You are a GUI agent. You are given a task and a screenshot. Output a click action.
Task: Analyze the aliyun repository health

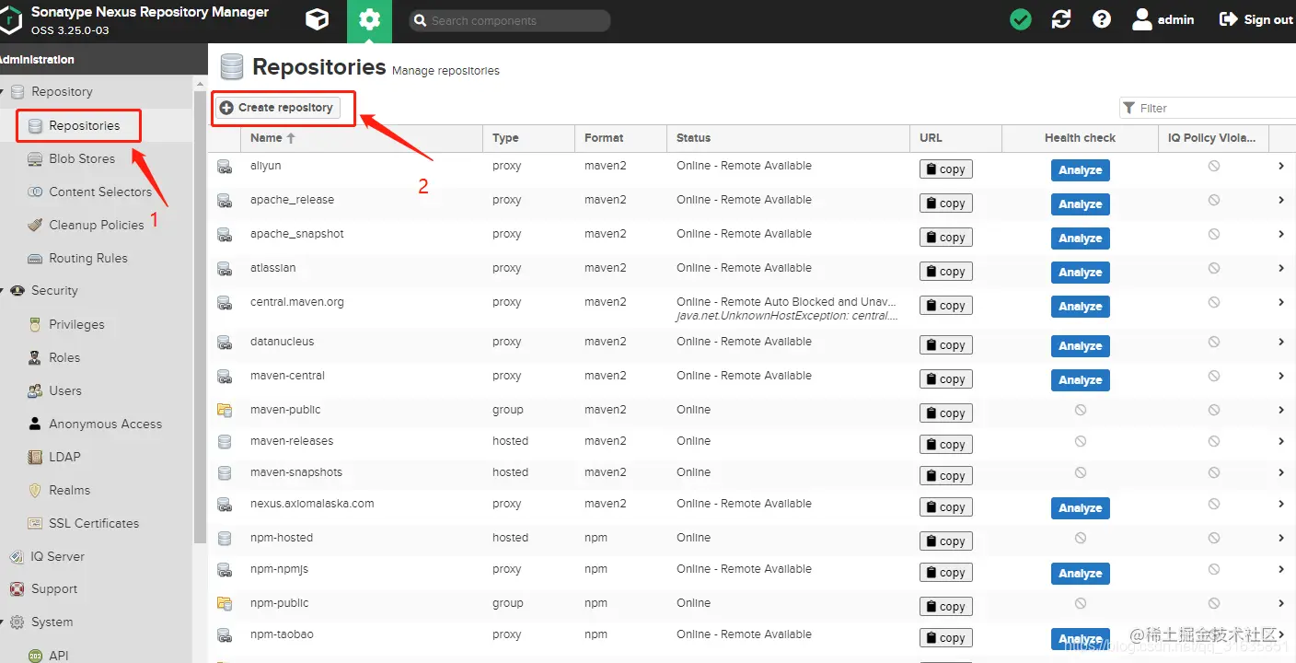click(1081, 170)
